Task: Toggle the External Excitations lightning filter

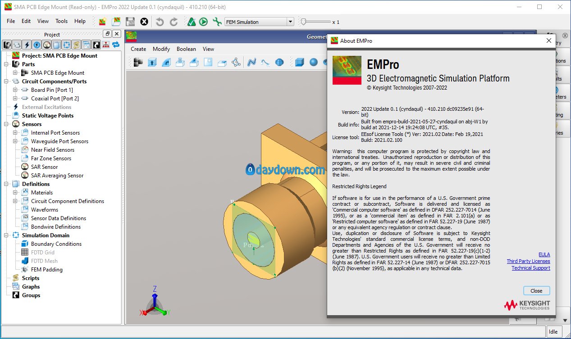Action: coord(27,45)
